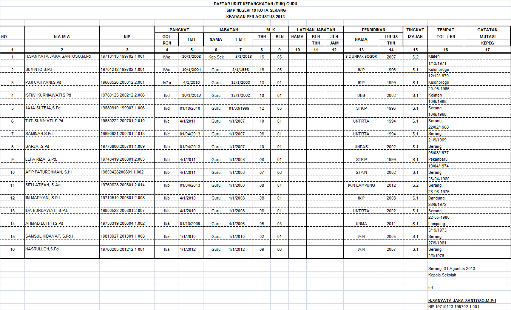Select TMT cell 10/1/2008
511x310 pixels.
tap(191, 57)
